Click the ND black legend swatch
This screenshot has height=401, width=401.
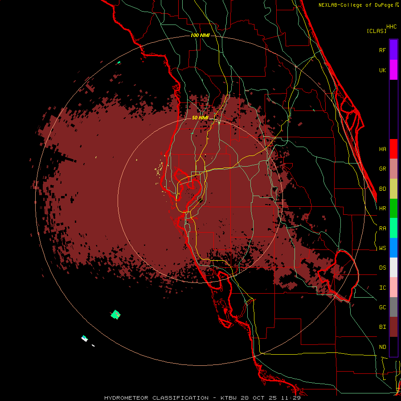393,347
